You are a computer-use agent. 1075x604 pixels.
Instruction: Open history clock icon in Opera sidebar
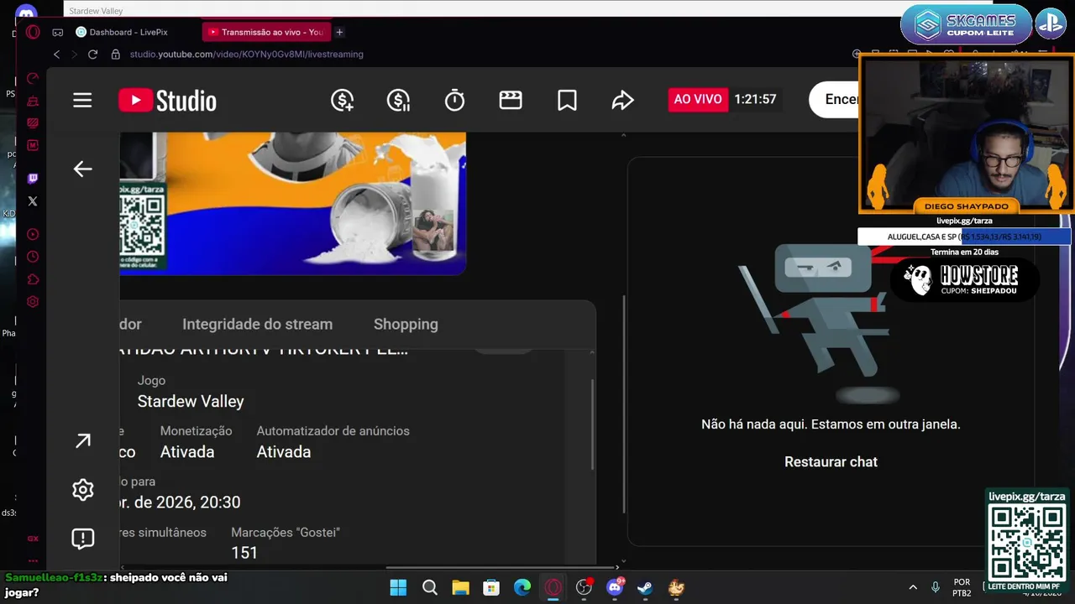(x=33, y=257)
